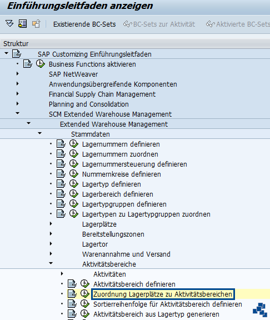270x320 pixels.
Task: Execute activity icon for Lagerbereich definieren
Action: tap(74, 194)
